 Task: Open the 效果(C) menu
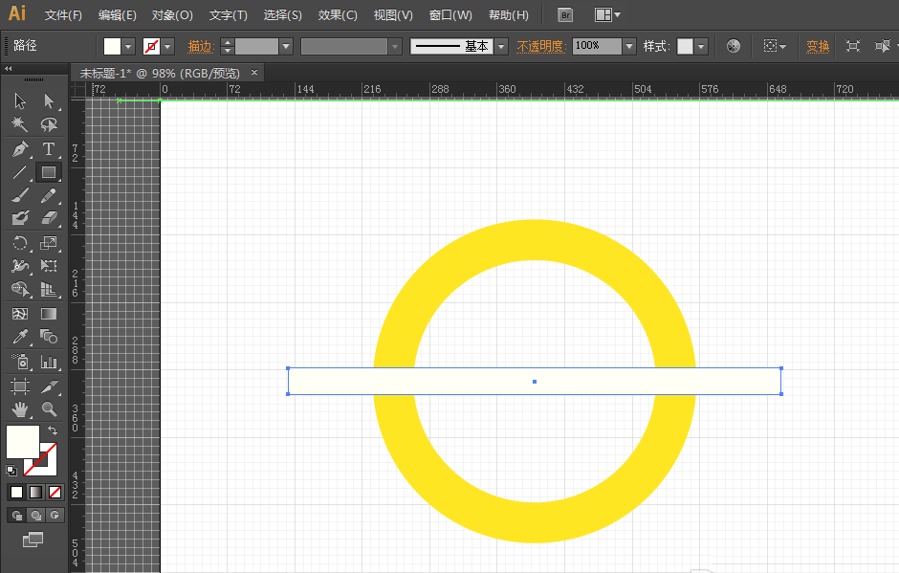(x=338, y=15)
